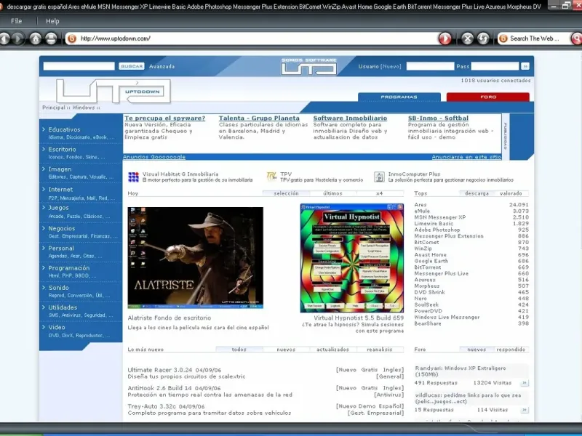Open 'Ultimate Racer 3.0.24' entry
The image size is (582, 436).
[160, 370]
